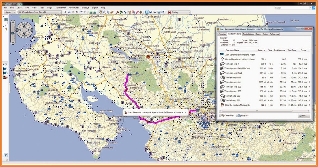Image resolution: width=318 pixels, height=167 pixels.
Task: Choose the Measure ruler tool
Action: 112,12
